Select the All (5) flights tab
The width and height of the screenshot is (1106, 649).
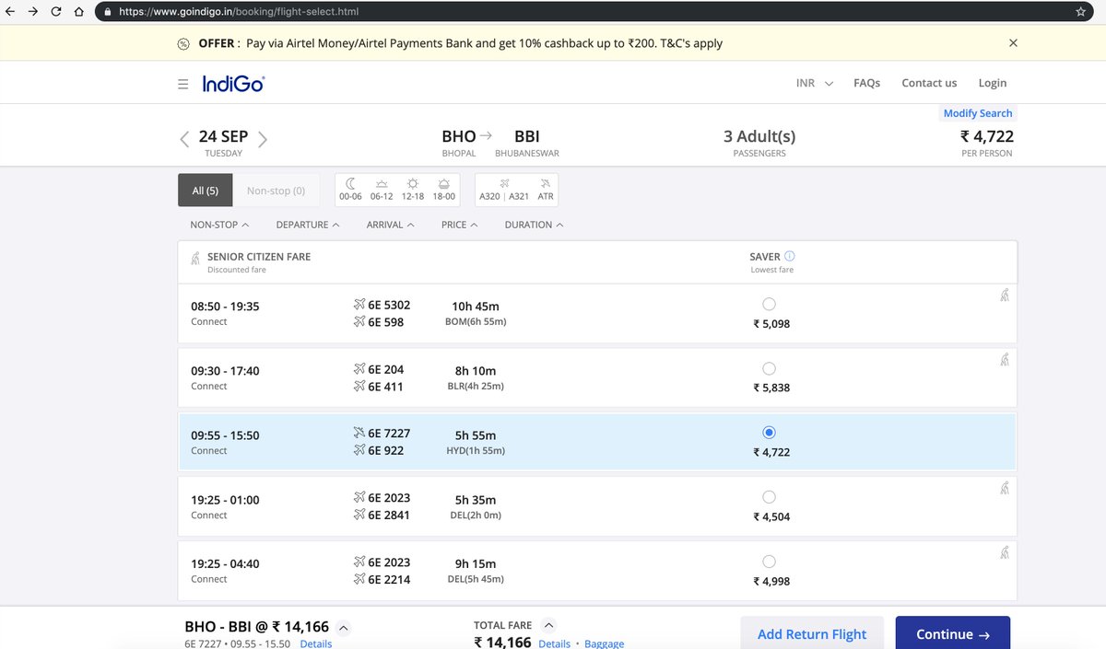[x=205, y=191]
